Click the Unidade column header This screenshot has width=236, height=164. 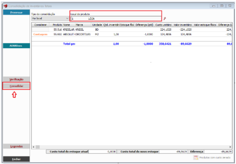97,25
